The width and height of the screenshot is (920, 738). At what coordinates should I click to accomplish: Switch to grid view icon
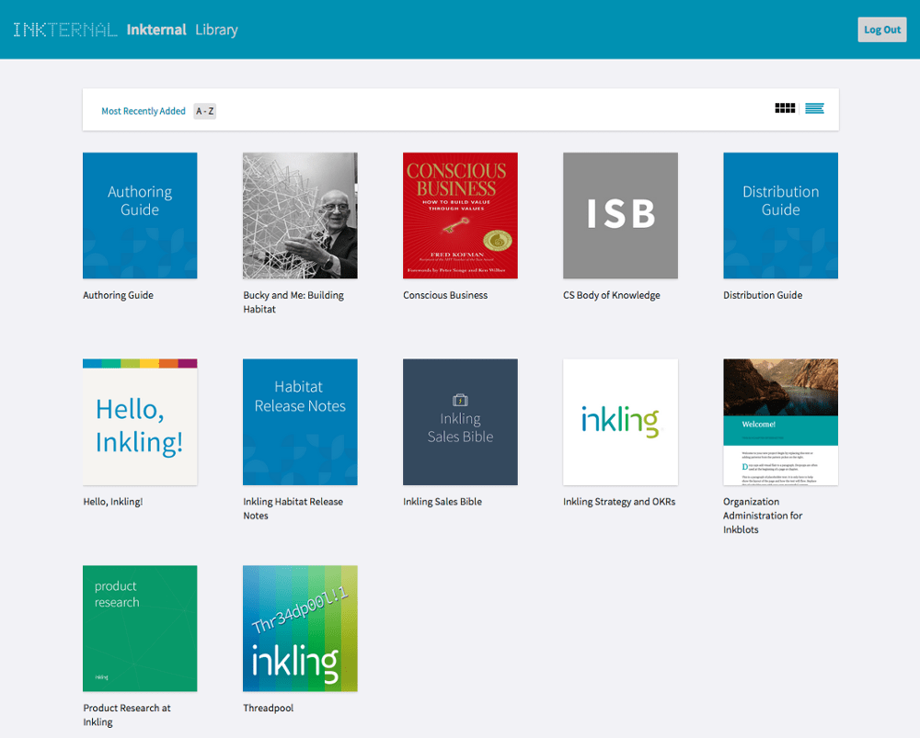pos(785,108)
